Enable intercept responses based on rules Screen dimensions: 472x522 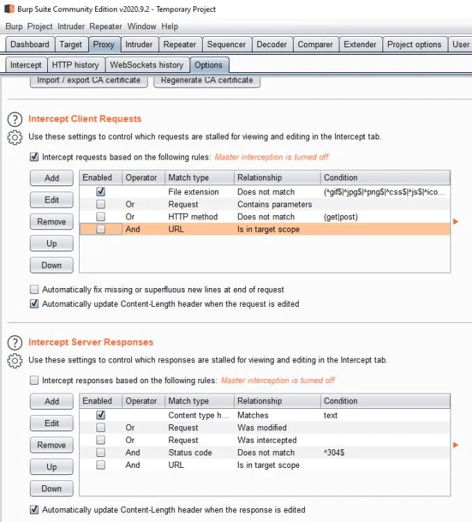[x=34, y=380]
